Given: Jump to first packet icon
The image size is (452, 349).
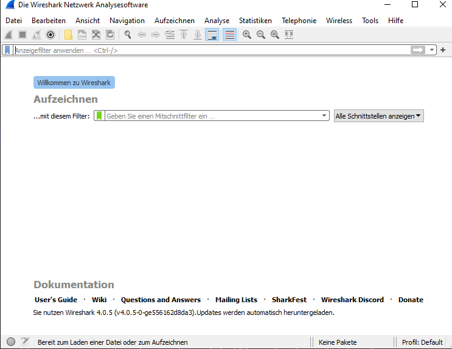Looking at the screenshot, I should 184,35.
